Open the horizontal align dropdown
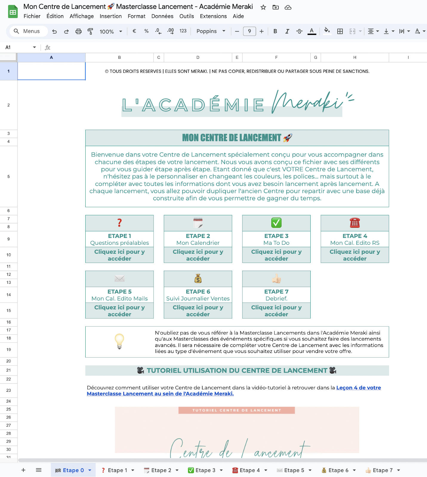427x477 pixels. point(373,31)
